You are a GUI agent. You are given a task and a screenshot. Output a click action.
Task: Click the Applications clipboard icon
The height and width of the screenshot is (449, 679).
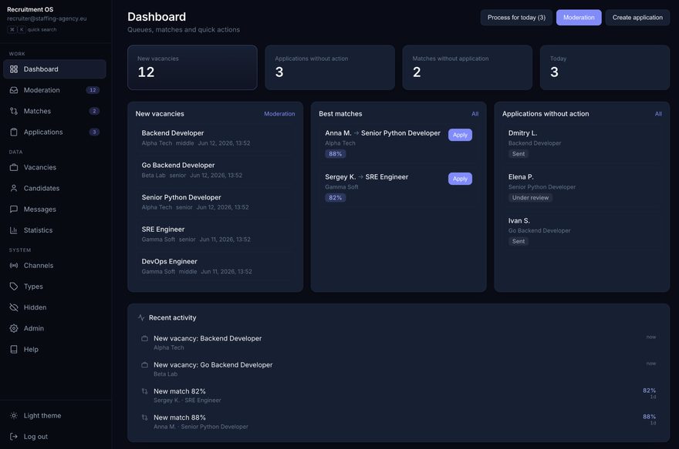point(14,132)
